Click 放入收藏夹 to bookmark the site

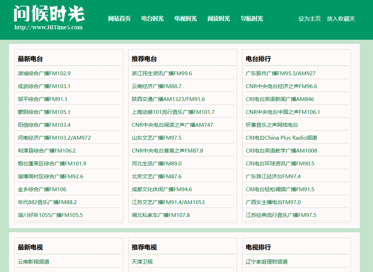341,19
